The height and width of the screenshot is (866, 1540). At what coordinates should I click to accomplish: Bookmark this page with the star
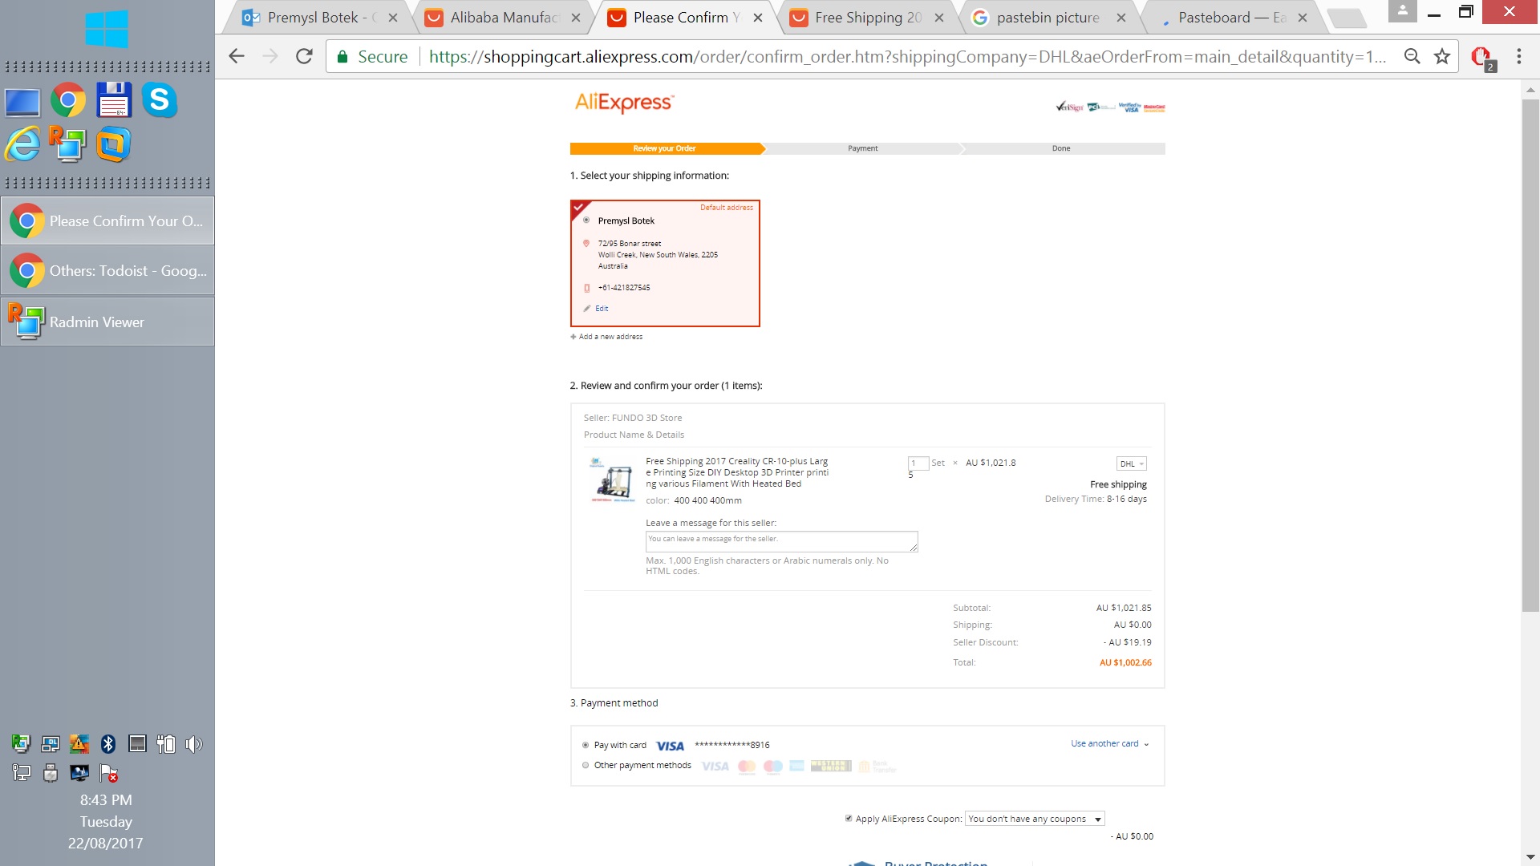point(1442,56)
